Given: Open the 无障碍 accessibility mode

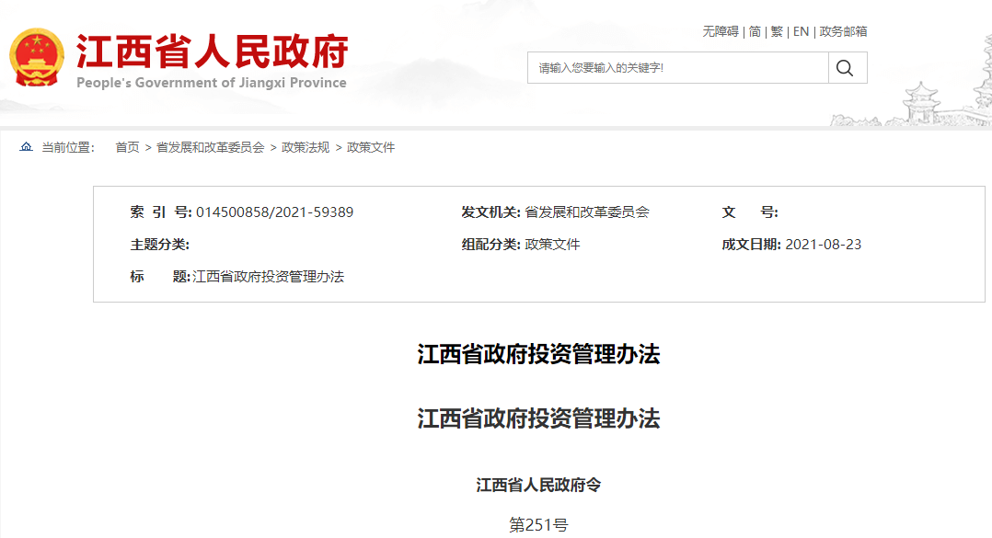Looking at the screenshot, I should click(x=720, y=31).
